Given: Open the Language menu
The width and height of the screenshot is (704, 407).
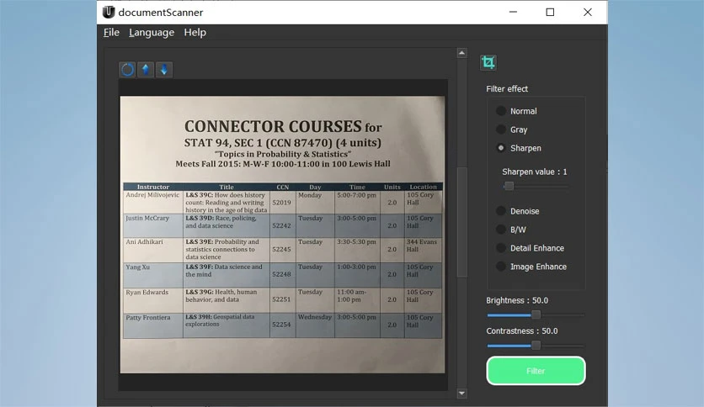Looking at the screenshot, I should point(152,32).
